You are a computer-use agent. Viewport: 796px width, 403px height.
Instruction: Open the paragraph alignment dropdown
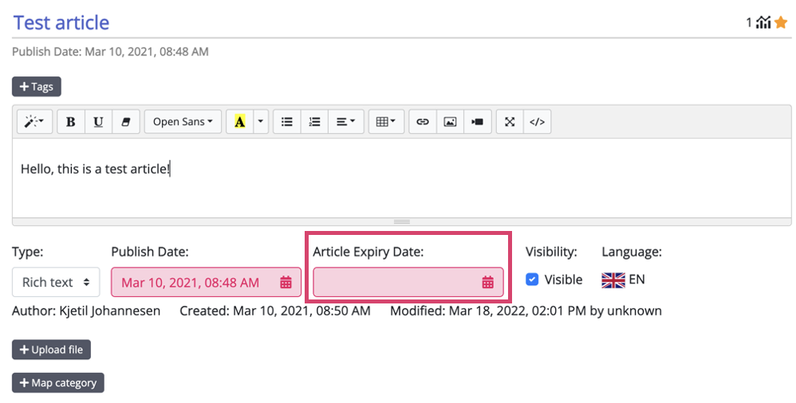point(345,122)
